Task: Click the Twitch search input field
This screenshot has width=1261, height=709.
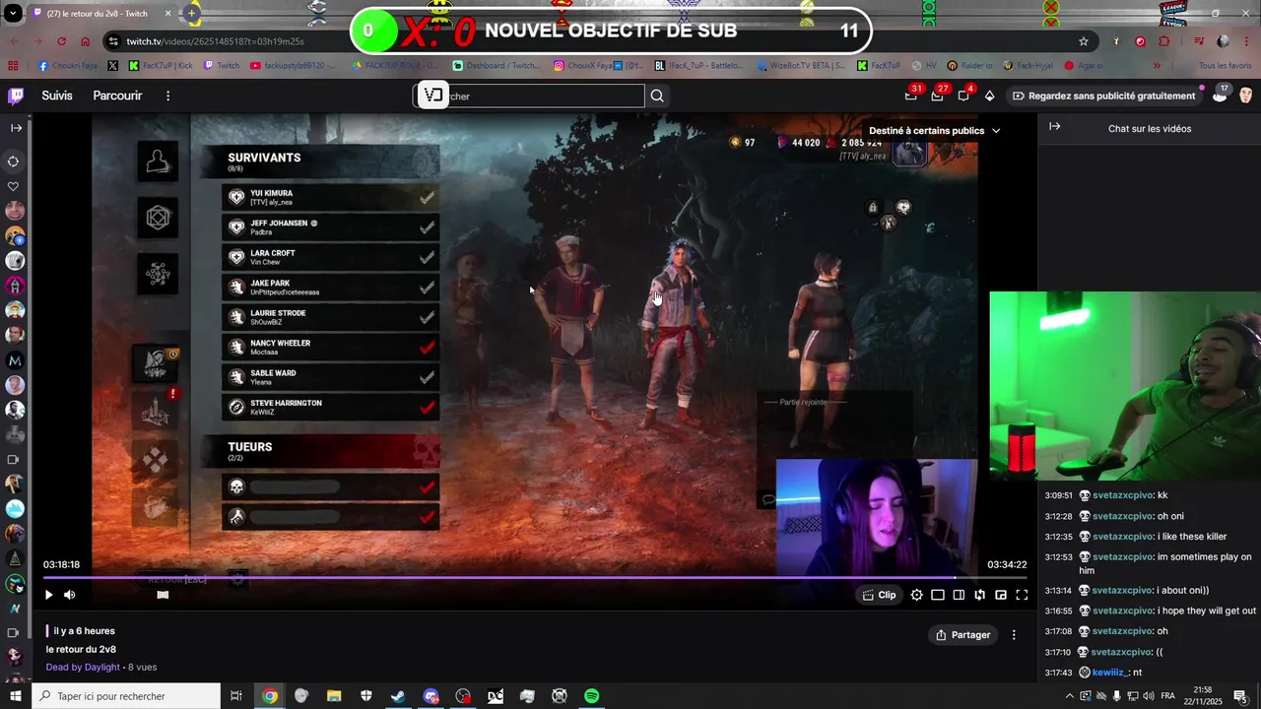Action: coord(529,96)
